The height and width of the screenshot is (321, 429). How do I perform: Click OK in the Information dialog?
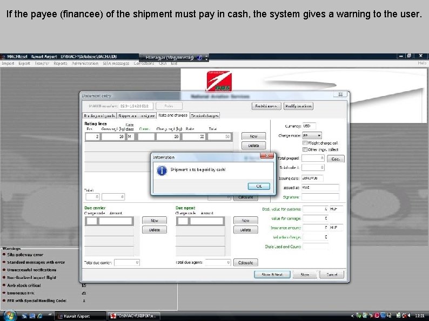[259, 186]
